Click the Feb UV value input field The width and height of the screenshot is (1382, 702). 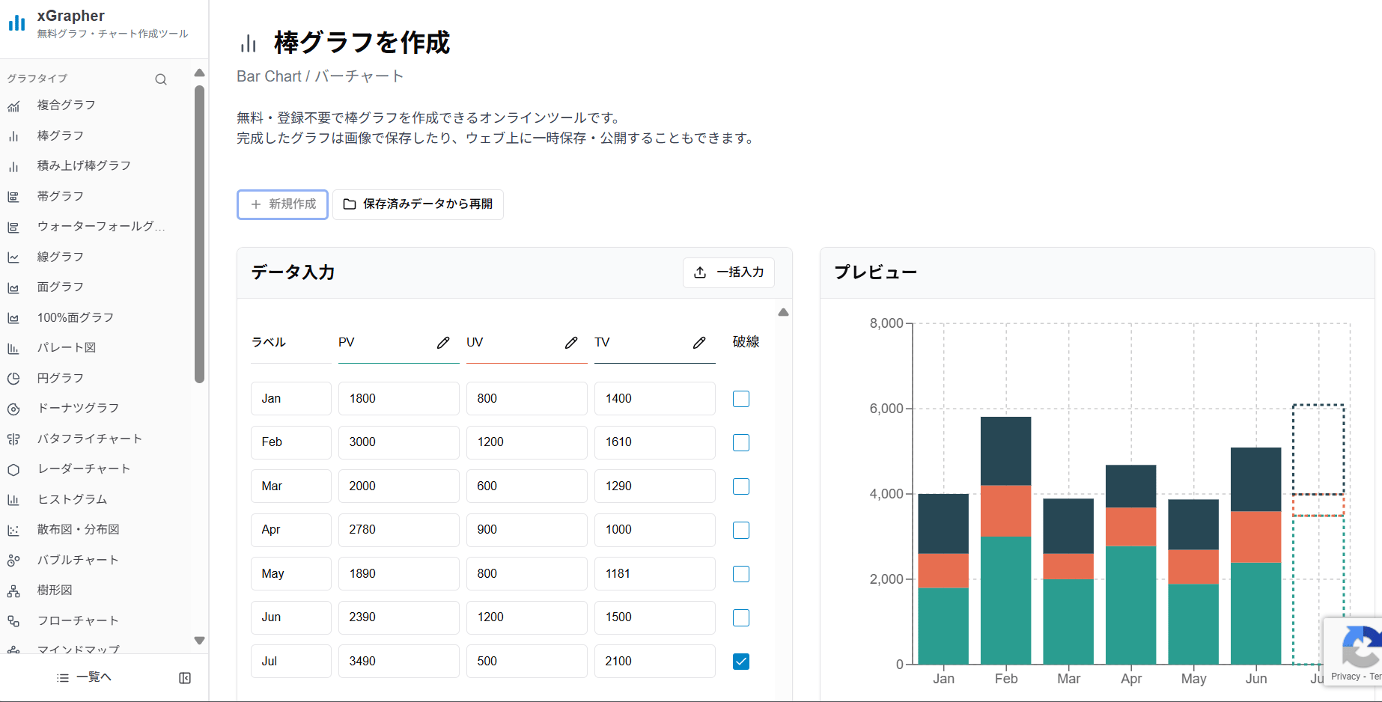pyautogui.click(x=526, y=442)
